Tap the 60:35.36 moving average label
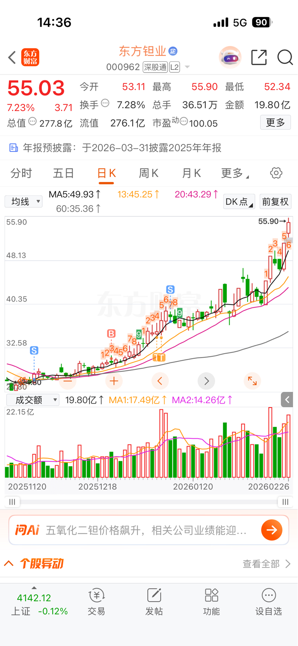The height and width of the screenshot is (646, 298). (x=79, y=209)
